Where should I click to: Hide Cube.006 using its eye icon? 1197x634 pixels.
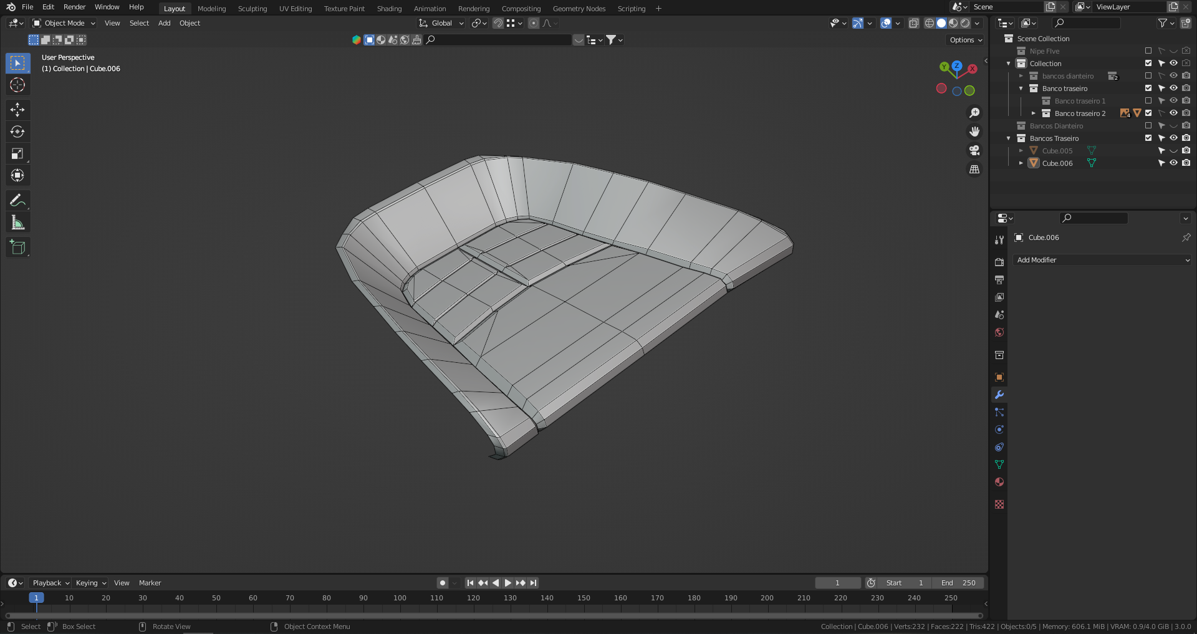[x=1173, y=163]
